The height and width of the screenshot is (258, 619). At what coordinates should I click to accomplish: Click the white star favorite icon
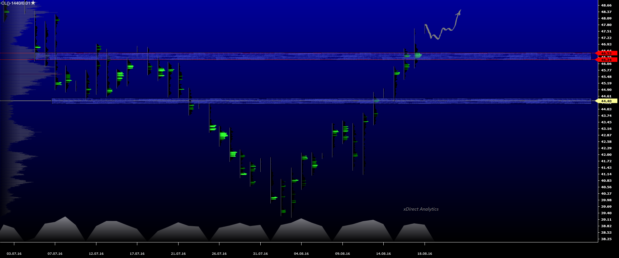coord(33,3)
